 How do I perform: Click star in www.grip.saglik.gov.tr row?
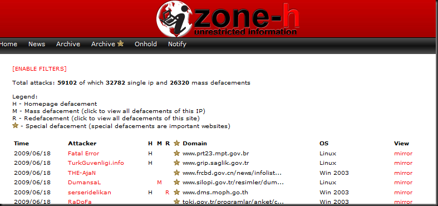pos(176,163)
